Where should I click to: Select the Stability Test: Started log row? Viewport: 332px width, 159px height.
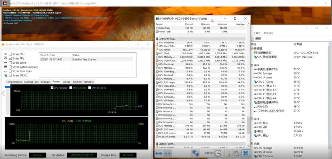86,59
